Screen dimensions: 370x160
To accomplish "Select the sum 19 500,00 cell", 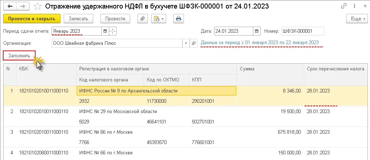I will pos(270,111).
